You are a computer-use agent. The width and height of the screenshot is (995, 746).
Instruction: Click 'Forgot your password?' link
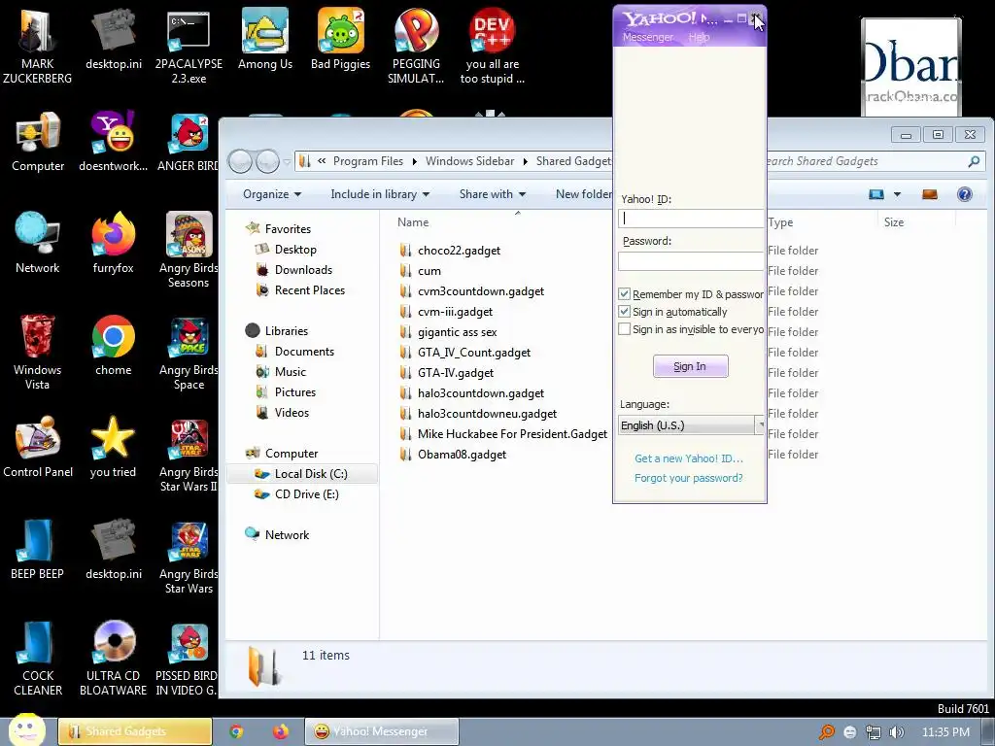coord(689,478)
